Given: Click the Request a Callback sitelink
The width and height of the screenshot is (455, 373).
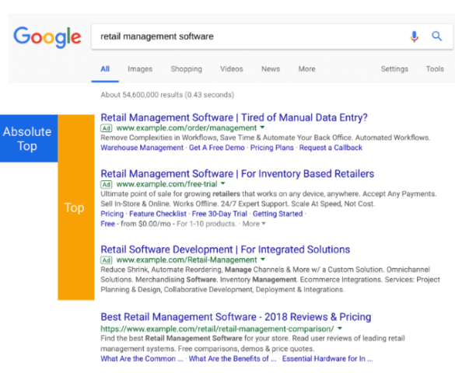Looking at the screenshot, I should click(331, 148).
